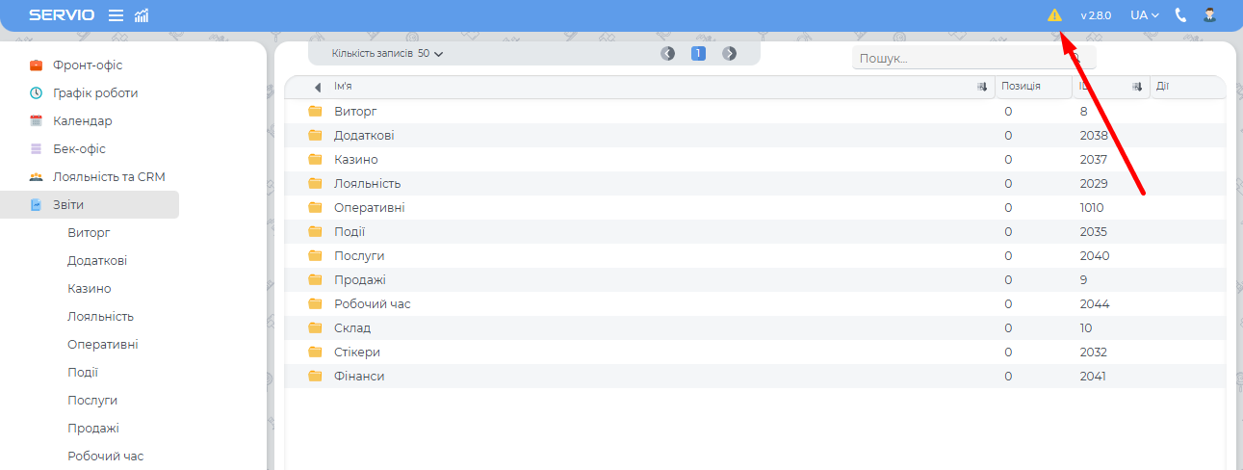This screenshot has width=1243, height=470.
Task: Click the chart statistics icon in header
Action: (x=142, y=15)
